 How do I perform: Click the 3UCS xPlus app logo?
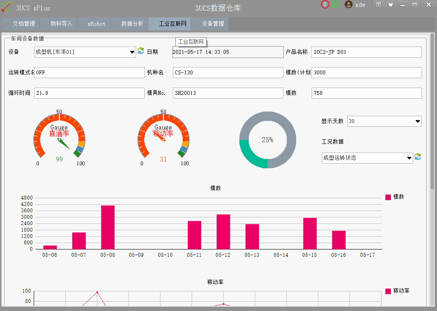[6, 8]
